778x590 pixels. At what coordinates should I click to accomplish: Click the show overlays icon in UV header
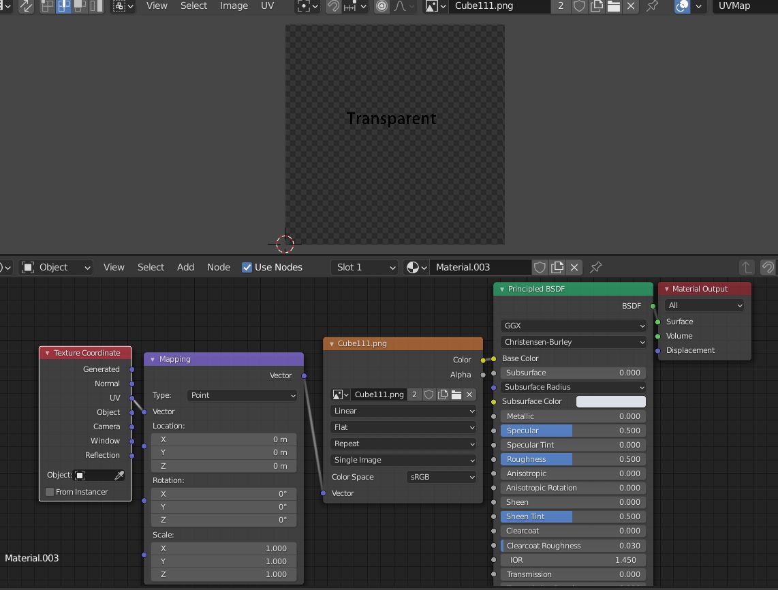click(x=682, y=6)
